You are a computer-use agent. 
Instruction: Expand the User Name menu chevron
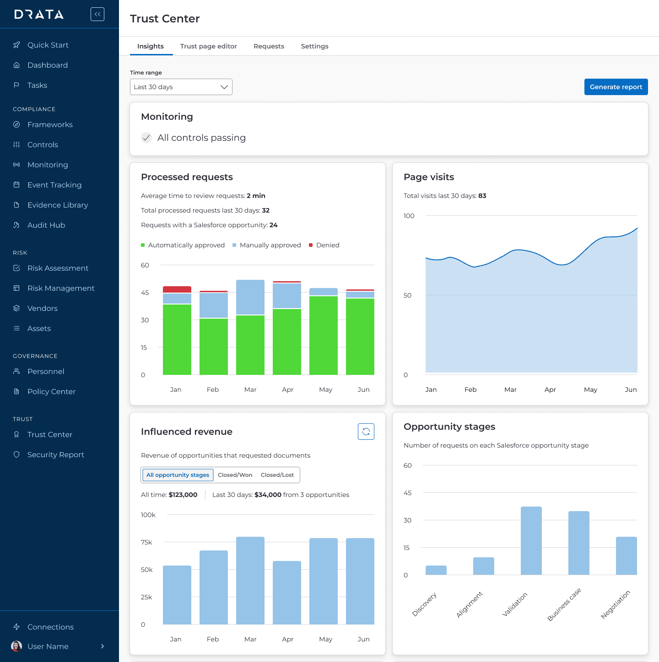click(x=103, y=646)
